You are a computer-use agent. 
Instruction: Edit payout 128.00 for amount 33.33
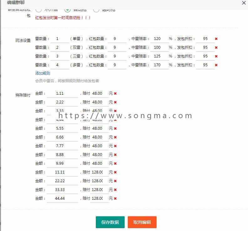click(x=100, y=190)
